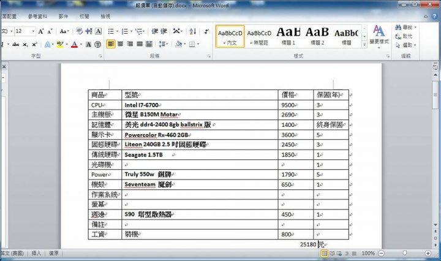Screen dimensions: 441x261
Task: Click the Clear Formatting eraser icon
Action: pyautogui.click(x=79, y=31)
